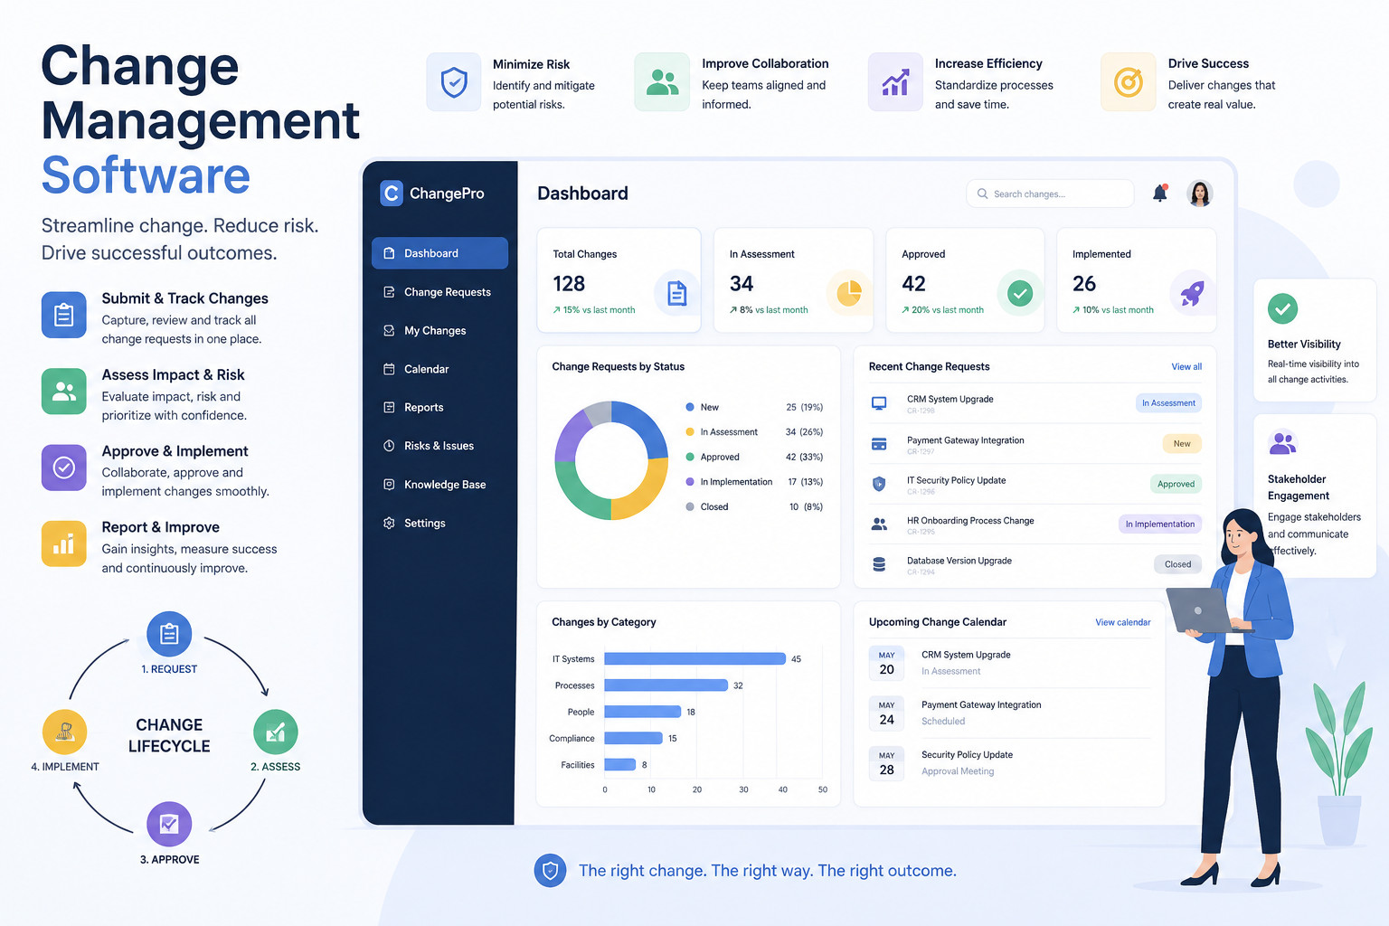Click the Stakeholder Engagement people icon

click(1282, 443)
